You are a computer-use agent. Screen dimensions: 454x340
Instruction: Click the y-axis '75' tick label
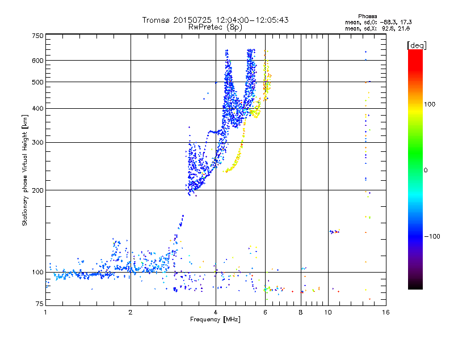(x=40, y=304)
